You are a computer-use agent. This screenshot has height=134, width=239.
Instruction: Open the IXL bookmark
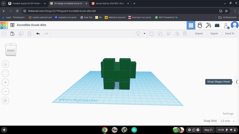(99, 18)
